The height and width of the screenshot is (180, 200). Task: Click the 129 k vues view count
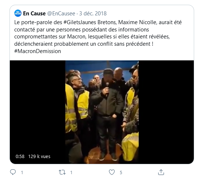(x=39, y=157)
